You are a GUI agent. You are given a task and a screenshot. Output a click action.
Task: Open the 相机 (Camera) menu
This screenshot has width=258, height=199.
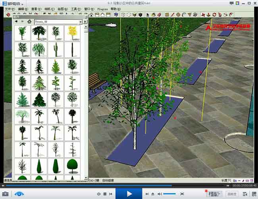pyautogui.click(x=49, y=9)
